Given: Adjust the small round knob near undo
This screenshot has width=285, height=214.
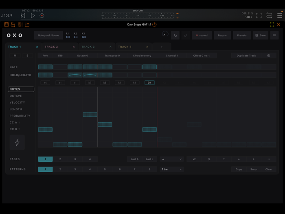Looking at the screenshot, I should click(x=165, y=34).
